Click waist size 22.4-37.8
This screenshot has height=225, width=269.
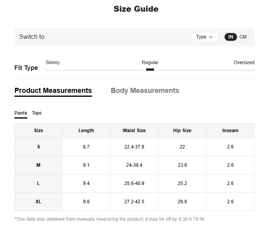point(134,147)
